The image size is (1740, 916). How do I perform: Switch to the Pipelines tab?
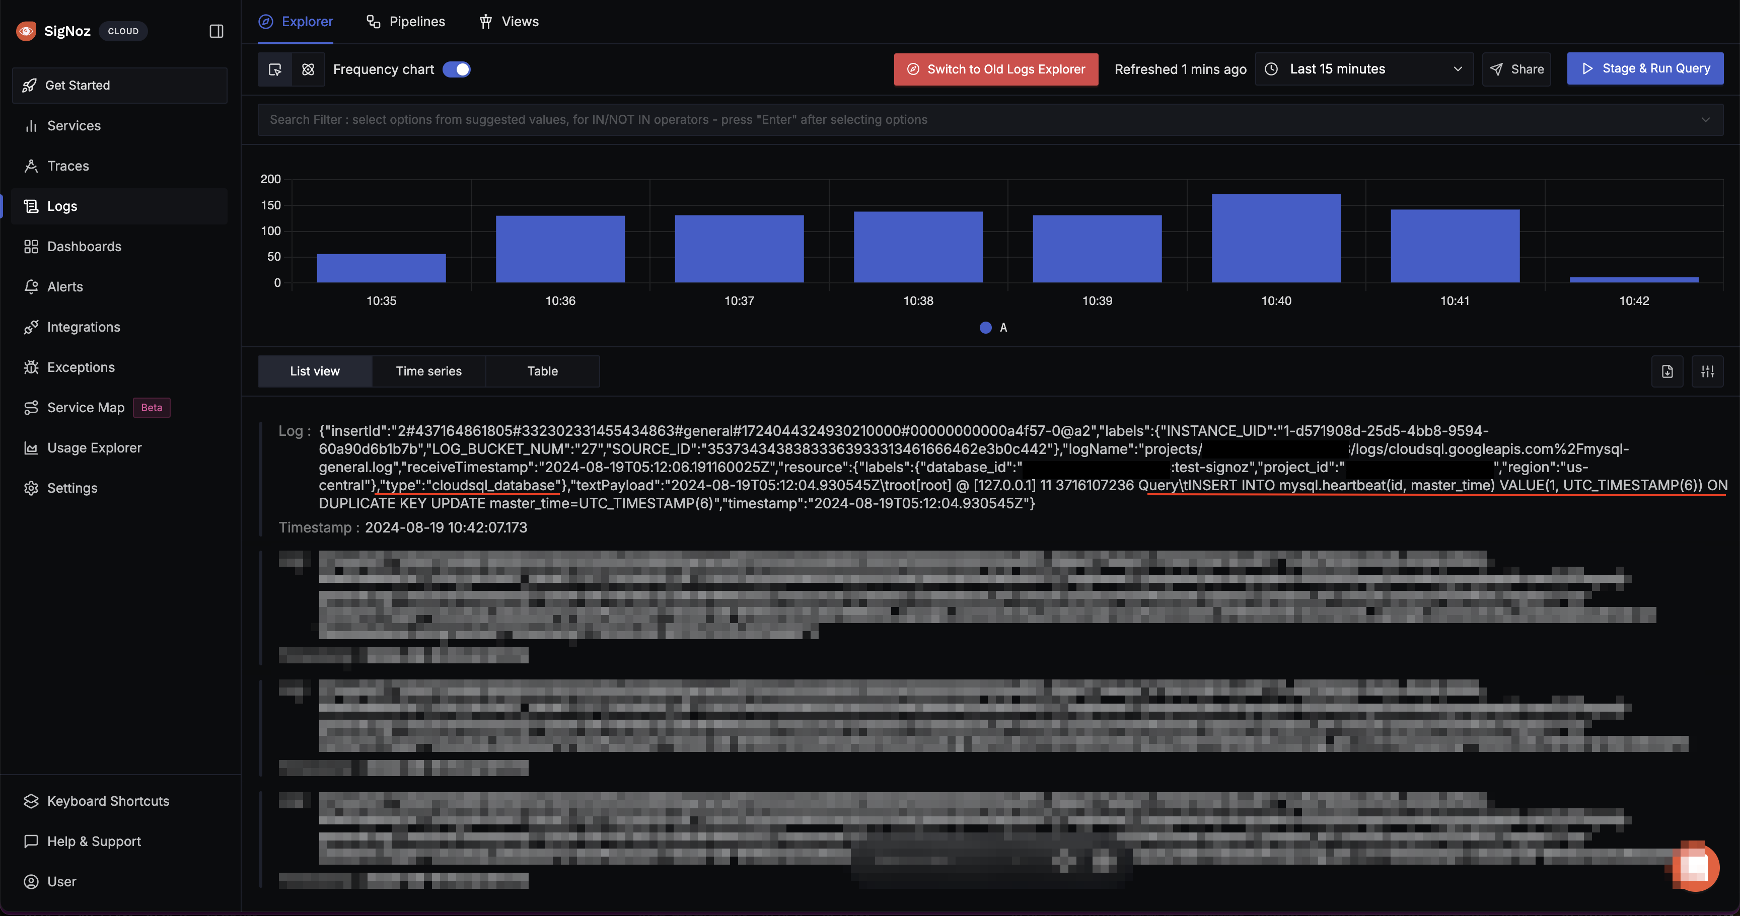tap(405, 22)
